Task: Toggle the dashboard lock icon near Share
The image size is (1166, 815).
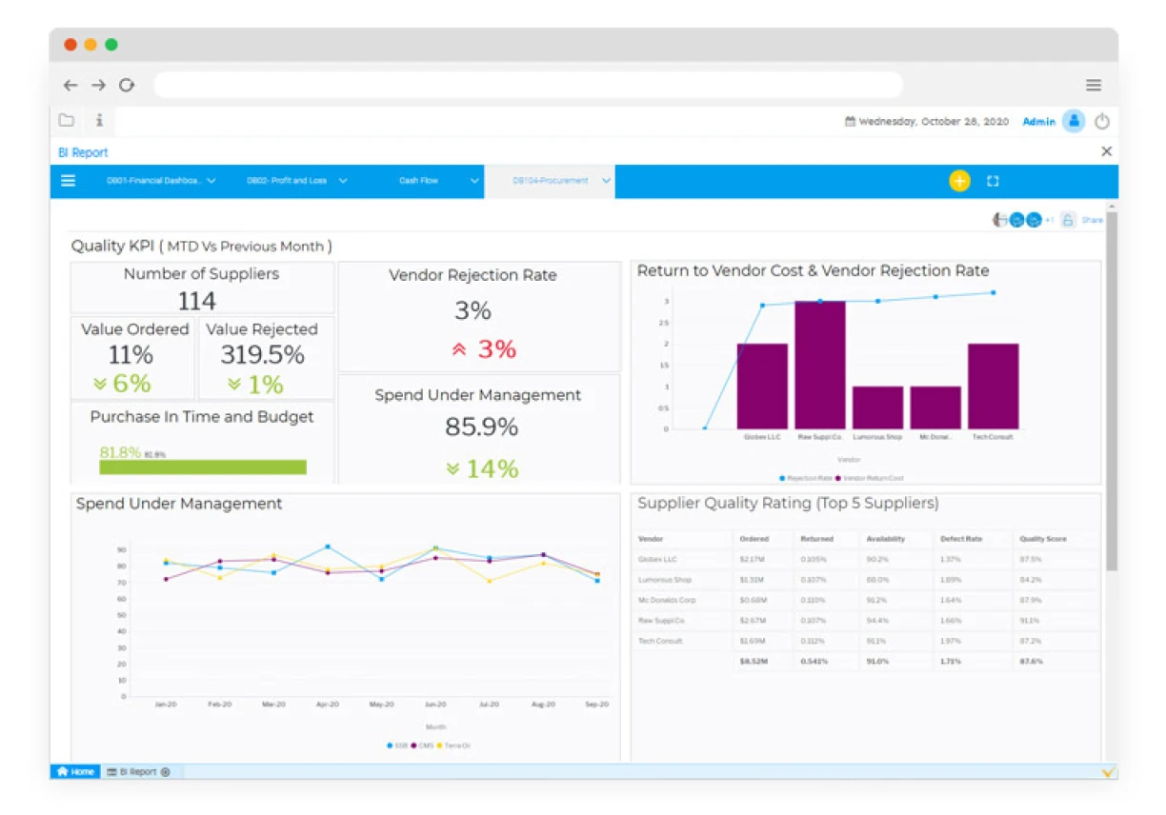Action: tap(1068, 220)
